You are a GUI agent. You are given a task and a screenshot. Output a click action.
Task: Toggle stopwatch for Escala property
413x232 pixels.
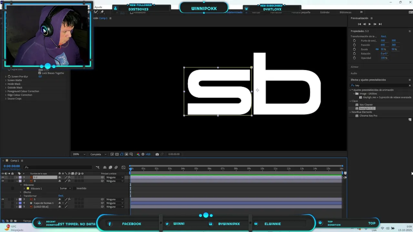(x=354, y=49)
